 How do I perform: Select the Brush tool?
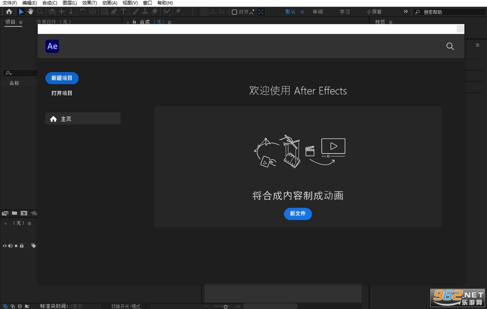(x=136, y=12)
